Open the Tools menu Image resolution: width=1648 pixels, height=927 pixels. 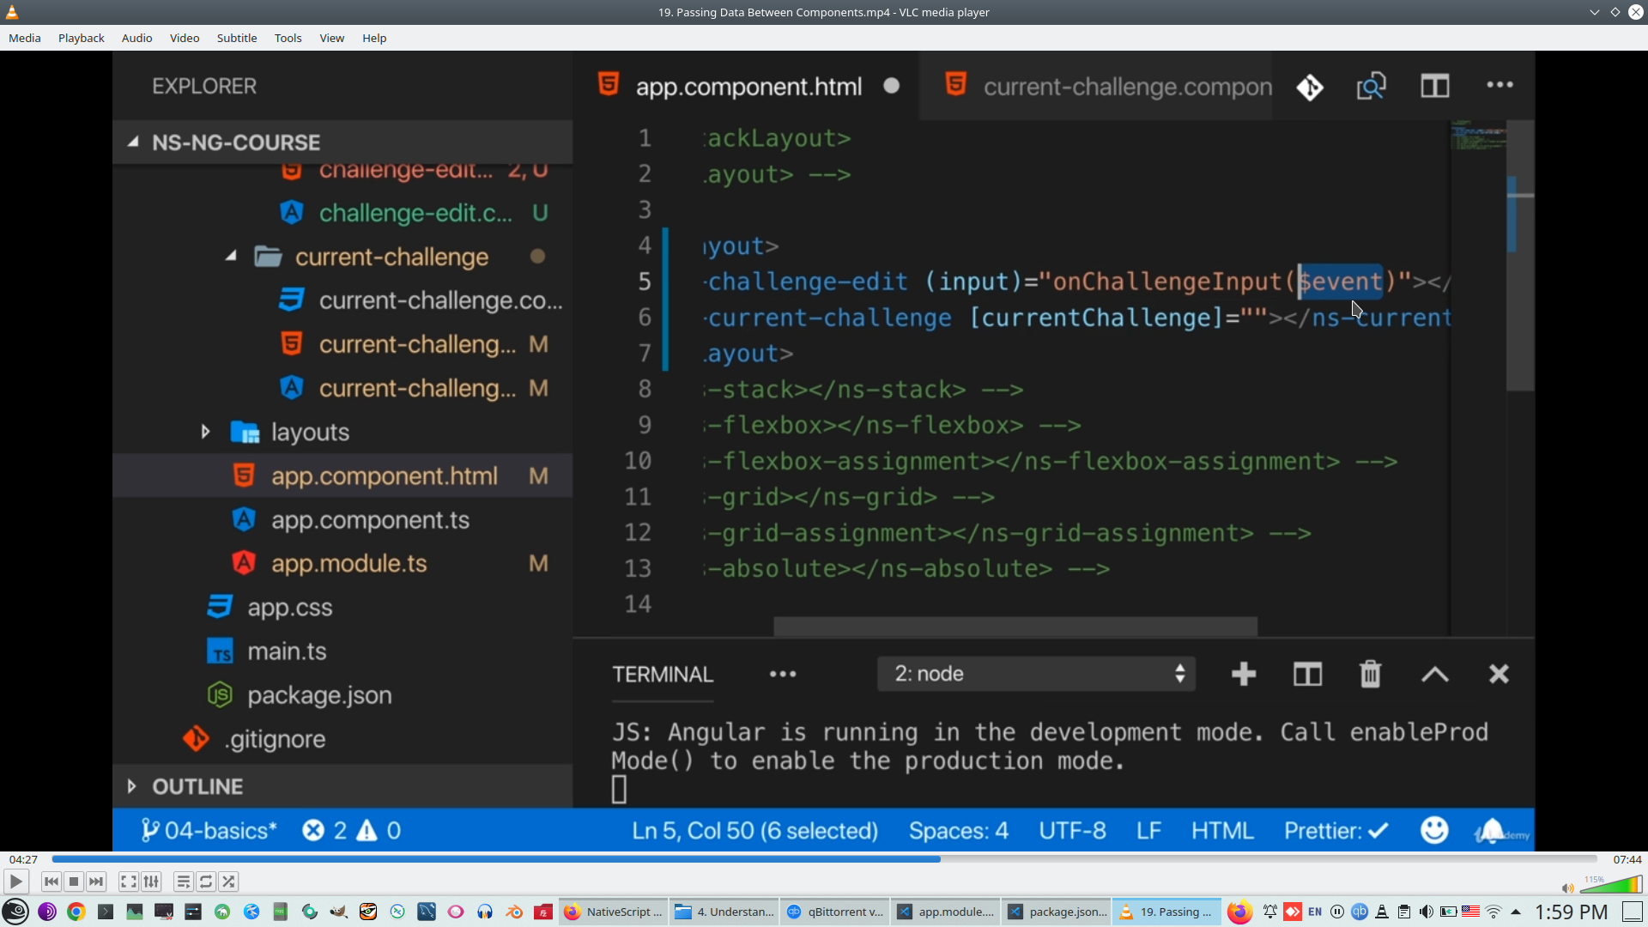tap(288, 38)
